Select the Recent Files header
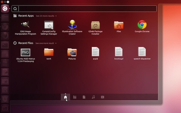181x113 pixels. [x=26, y=43]
